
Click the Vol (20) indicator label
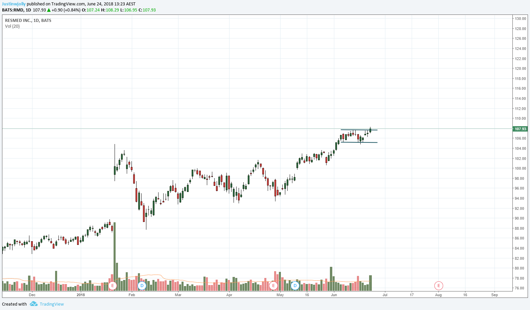click(12, 26)
